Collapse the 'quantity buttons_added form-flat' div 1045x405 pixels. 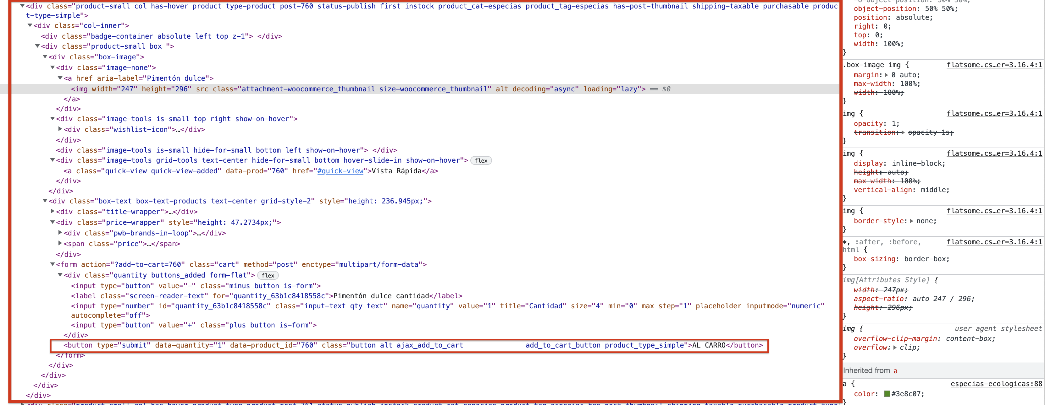pos(60,275)
